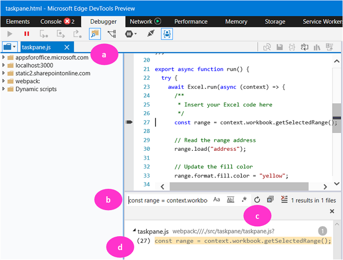Click in the search text input field
Viewport: 343px width, 260px height.
[168, 200]
